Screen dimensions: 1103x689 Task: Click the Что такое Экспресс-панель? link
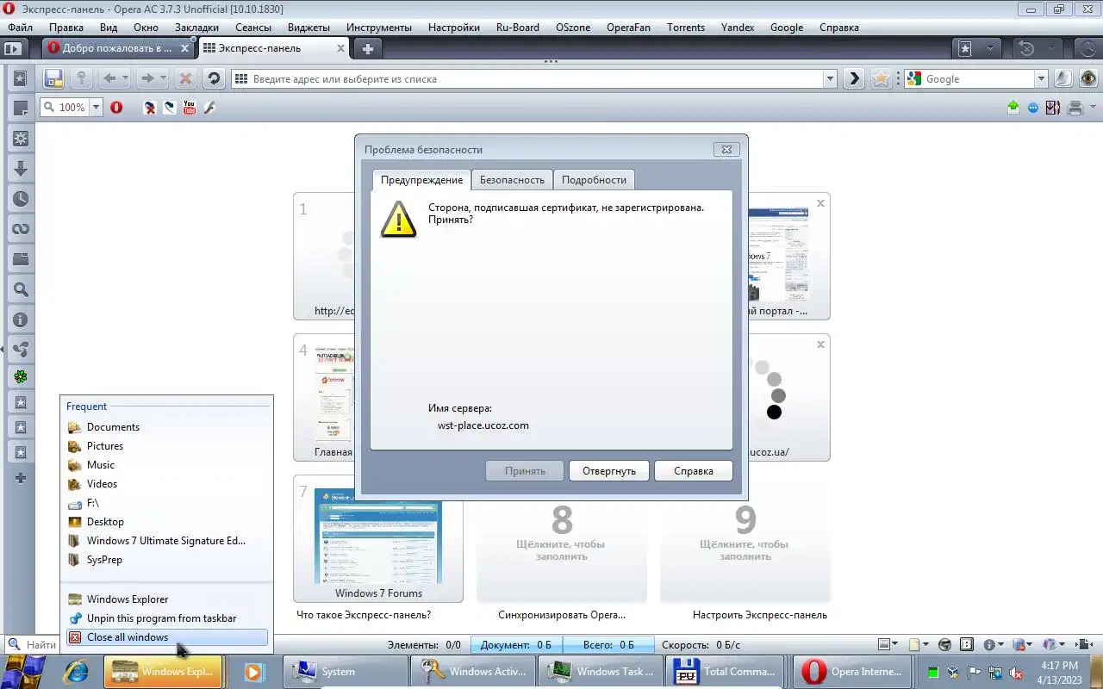tap(364, 615)
